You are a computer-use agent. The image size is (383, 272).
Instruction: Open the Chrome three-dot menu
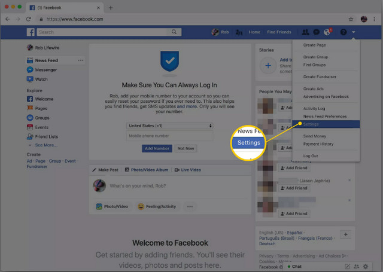[x=374, y=19]
